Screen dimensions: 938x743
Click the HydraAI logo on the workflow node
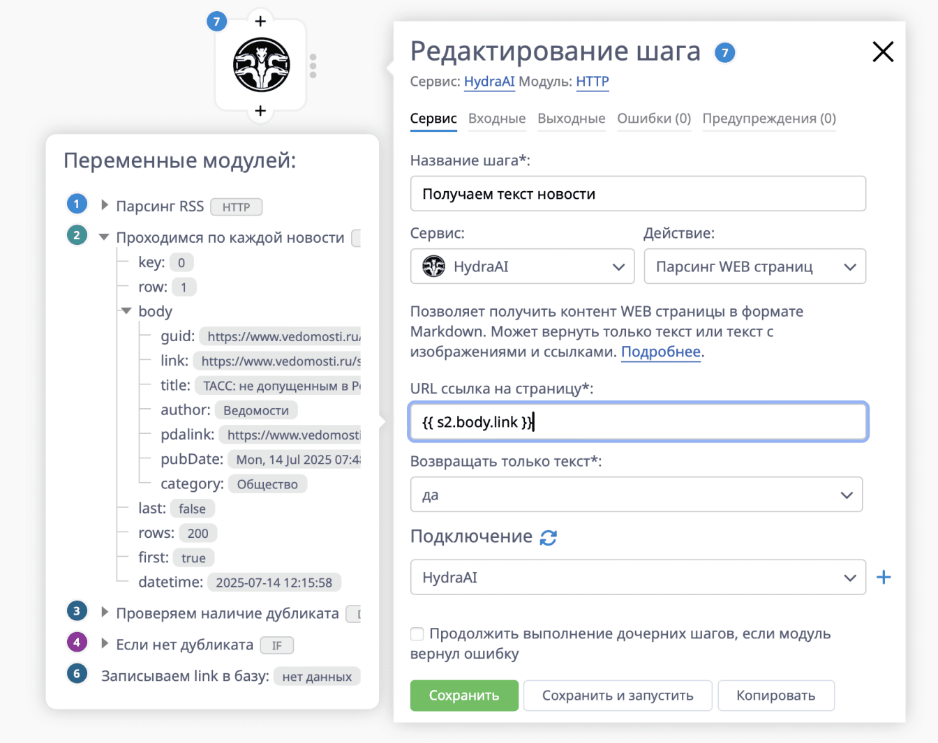tap(261, 65)
